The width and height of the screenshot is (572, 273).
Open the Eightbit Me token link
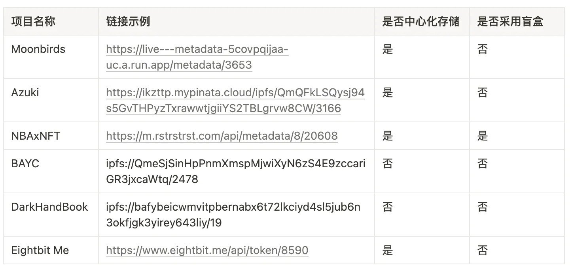pyautogui.click(x=207, y=251)
